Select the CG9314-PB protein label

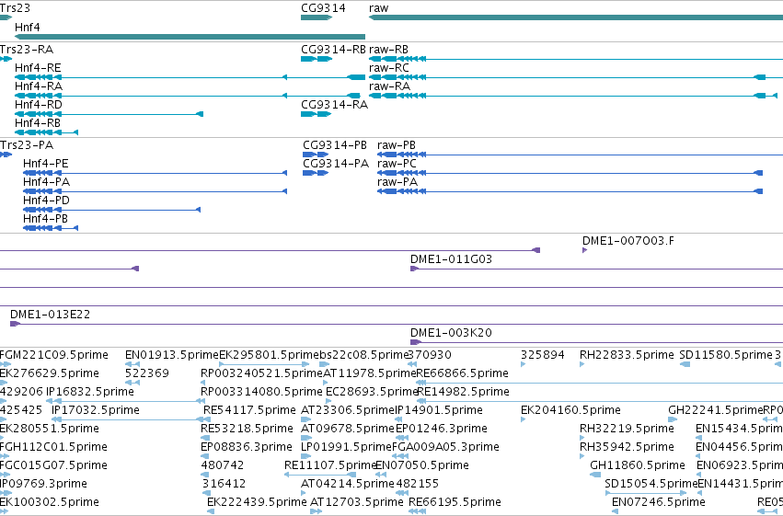point(335,145)
